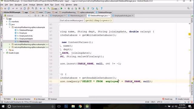This screenshot has width=194, height=109.
Task: Select EmployeeActivity class in project tree
Action: 26,36
